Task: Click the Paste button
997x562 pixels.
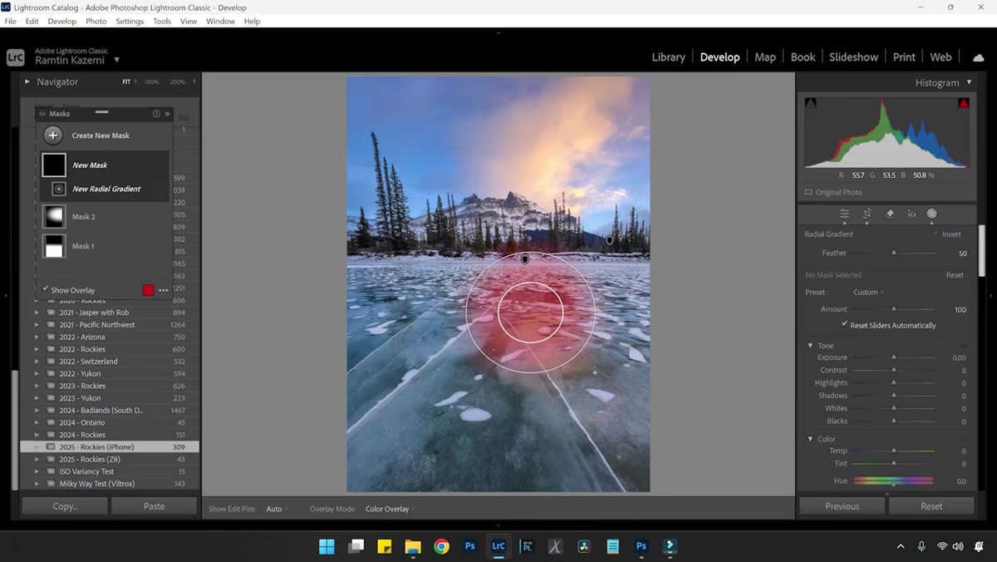Action: click(154, 505)
